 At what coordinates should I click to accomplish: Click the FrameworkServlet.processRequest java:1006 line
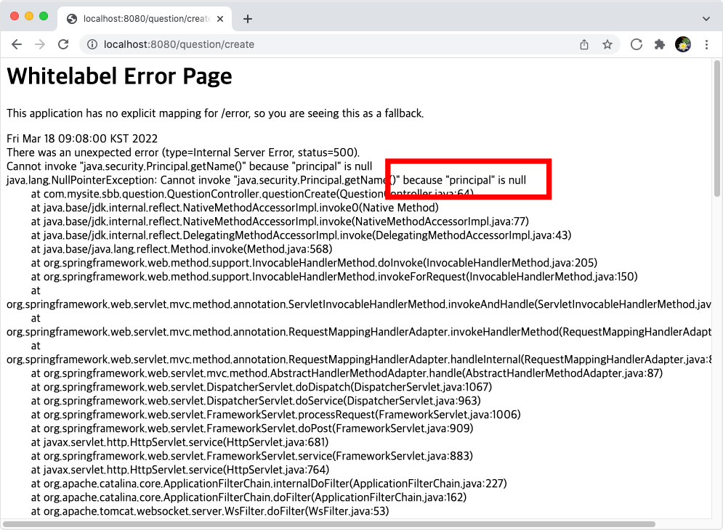pos(275,415)
